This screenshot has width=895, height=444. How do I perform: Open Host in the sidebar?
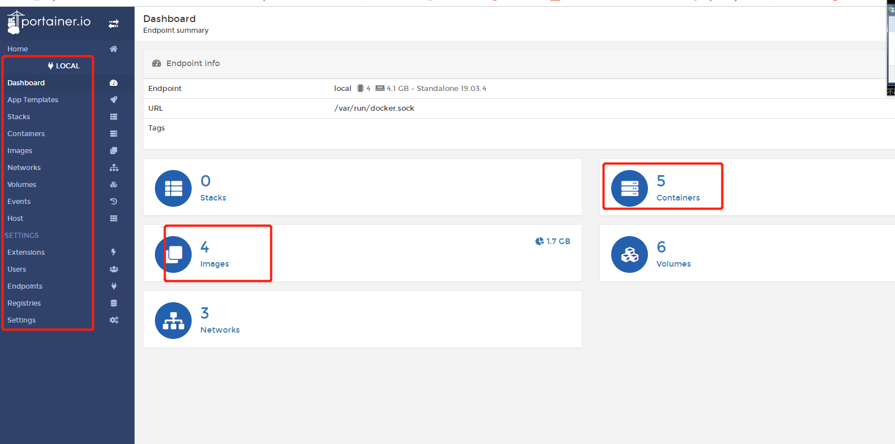click(x=15, y=219)
